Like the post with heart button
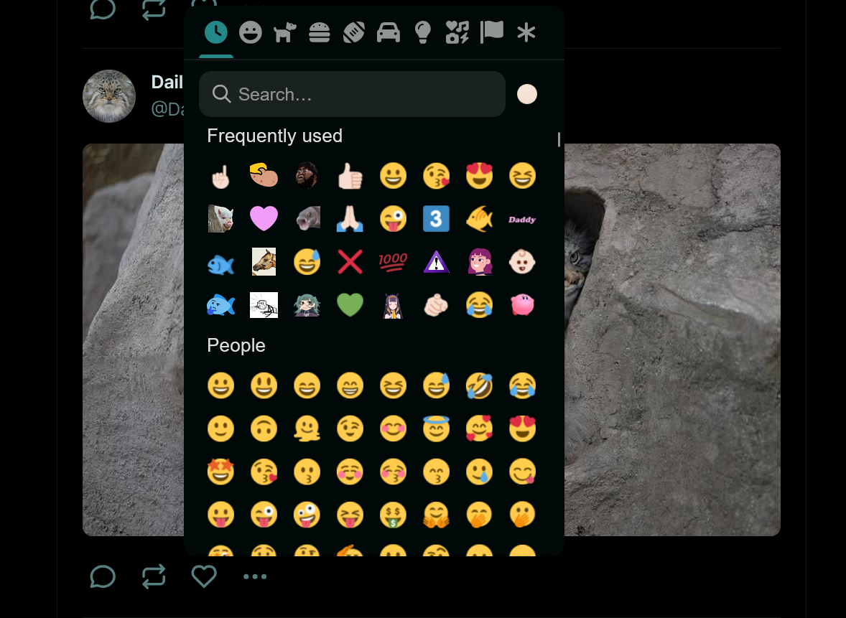This screenshot has width=846, height=618. tap(204, 576)
